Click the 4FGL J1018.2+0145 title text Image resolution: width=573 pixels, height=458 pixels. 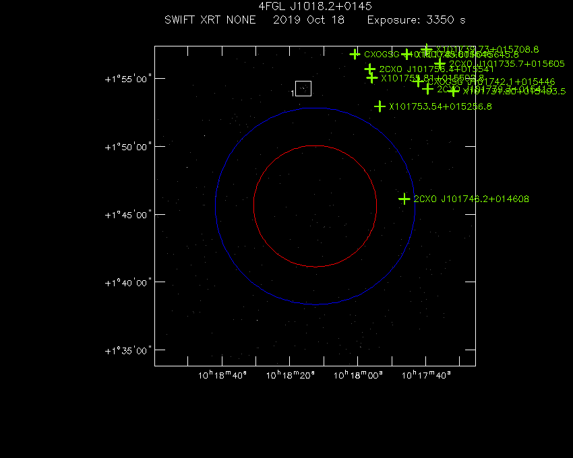tap(315, 6)
